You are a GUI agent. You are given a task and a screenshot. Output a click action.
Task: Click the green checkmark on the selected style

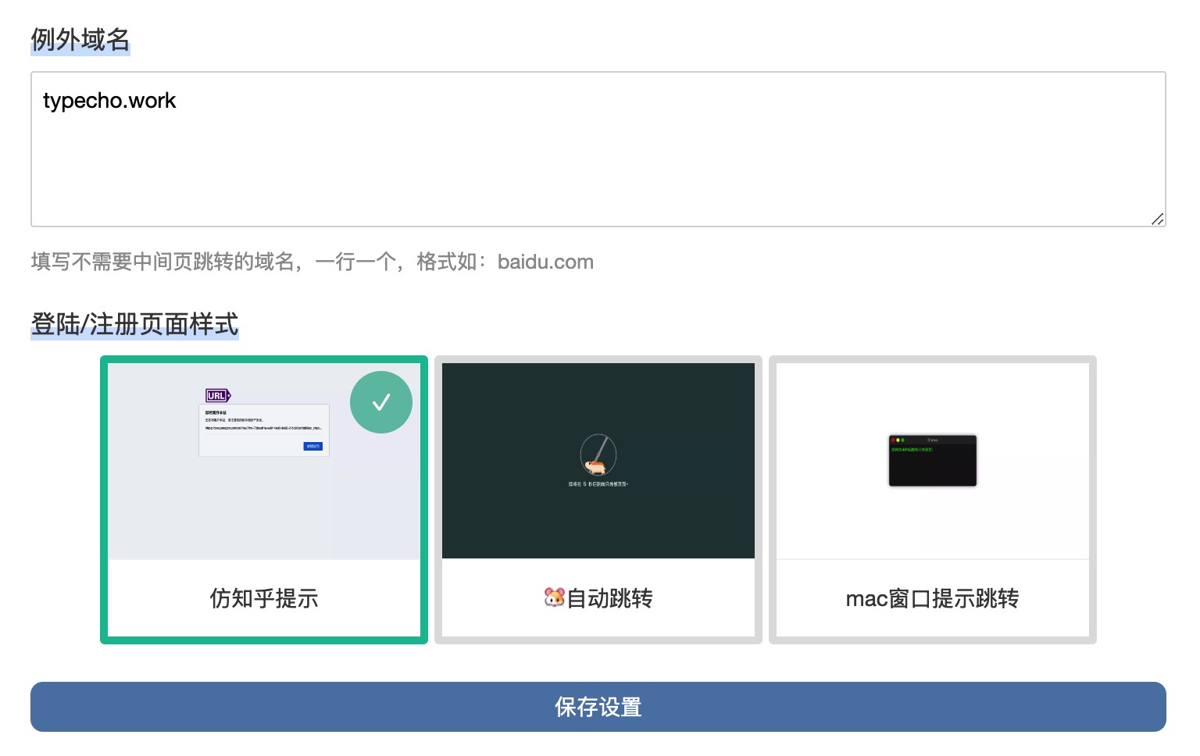(381, 401)
